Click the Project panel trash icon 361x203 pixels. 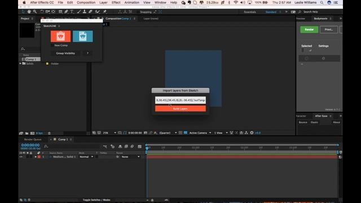49,133
